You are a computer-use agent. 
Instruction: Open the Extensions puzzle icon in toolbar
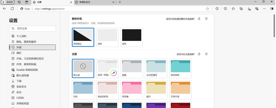(217, 9)
